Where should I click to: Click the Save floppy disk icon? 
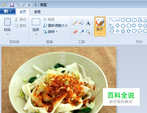click(x=12, y=5)
